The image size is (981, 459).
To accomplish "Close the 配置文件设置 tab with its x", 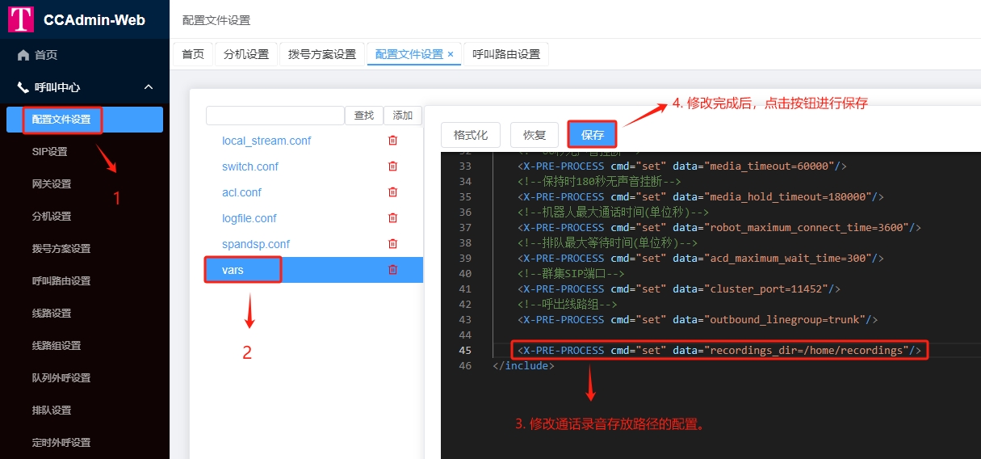I will [x=451, y=54].
